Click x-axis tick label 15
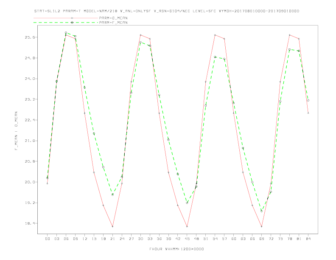The width and height of the screenshot is (336, 260). [94, 239]
